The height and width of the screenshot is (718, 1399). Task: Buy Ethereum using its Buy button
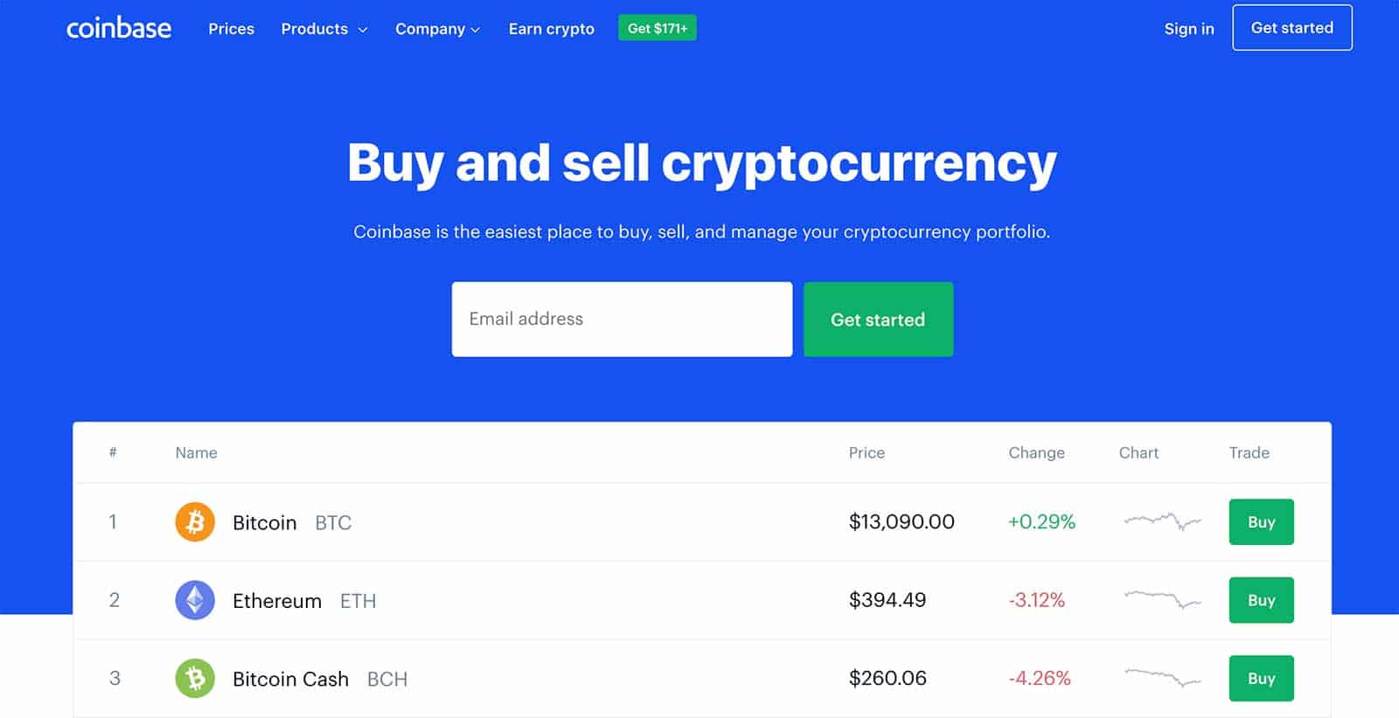click(1261, 600)
